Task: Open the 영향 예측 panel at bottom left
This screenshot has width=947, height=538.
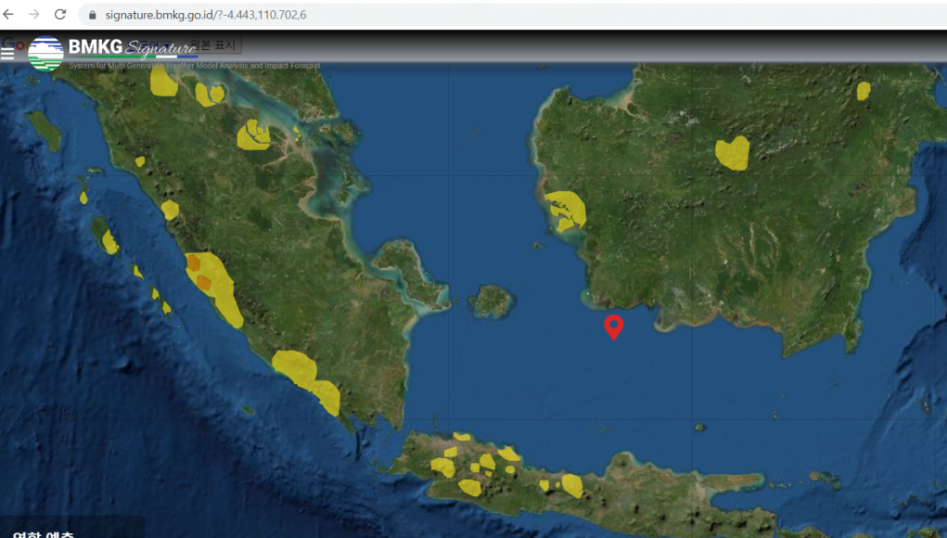Action: pos(43,532)
